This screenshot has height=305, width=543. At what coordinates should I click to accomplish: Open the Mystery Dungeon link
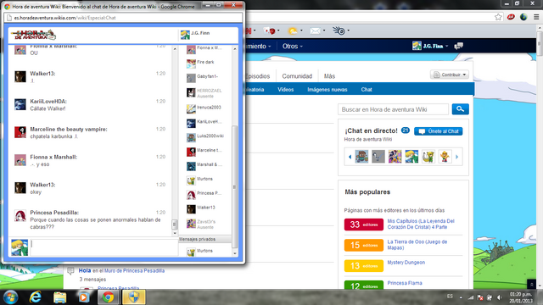tap(406, 263)
